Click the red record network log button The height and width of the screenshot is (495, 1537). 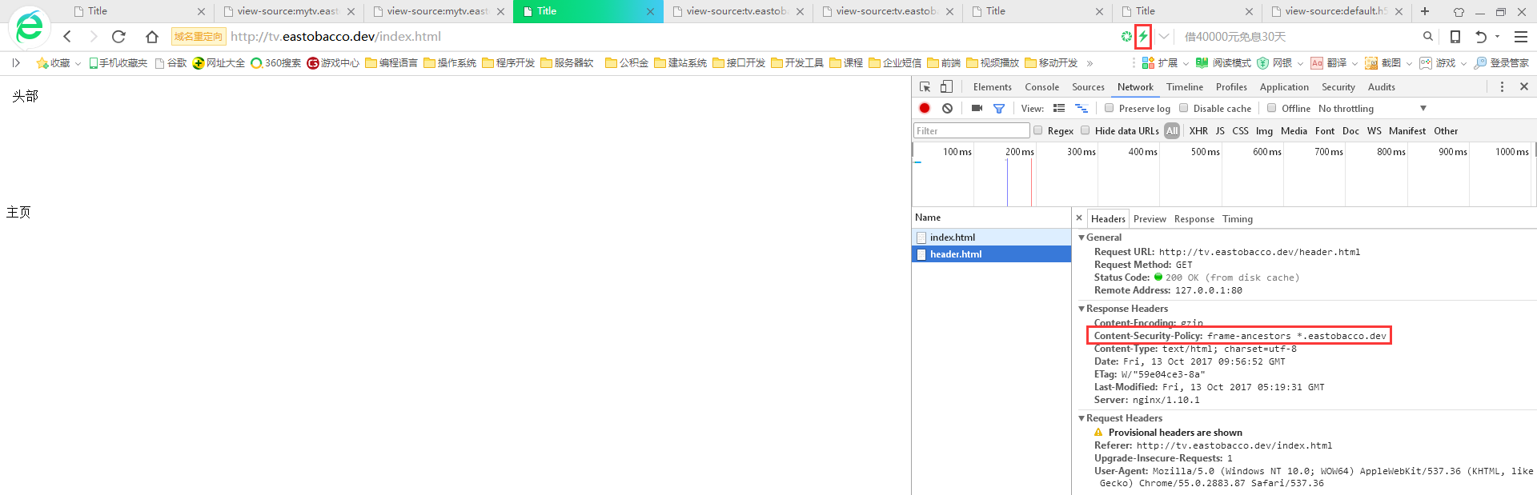[x=925, y=108]
